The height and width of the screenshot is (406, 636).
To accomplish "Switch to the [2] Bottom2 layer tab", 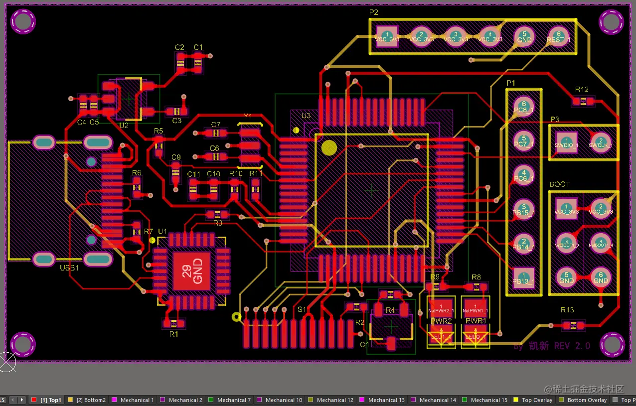I will (86, 400).
